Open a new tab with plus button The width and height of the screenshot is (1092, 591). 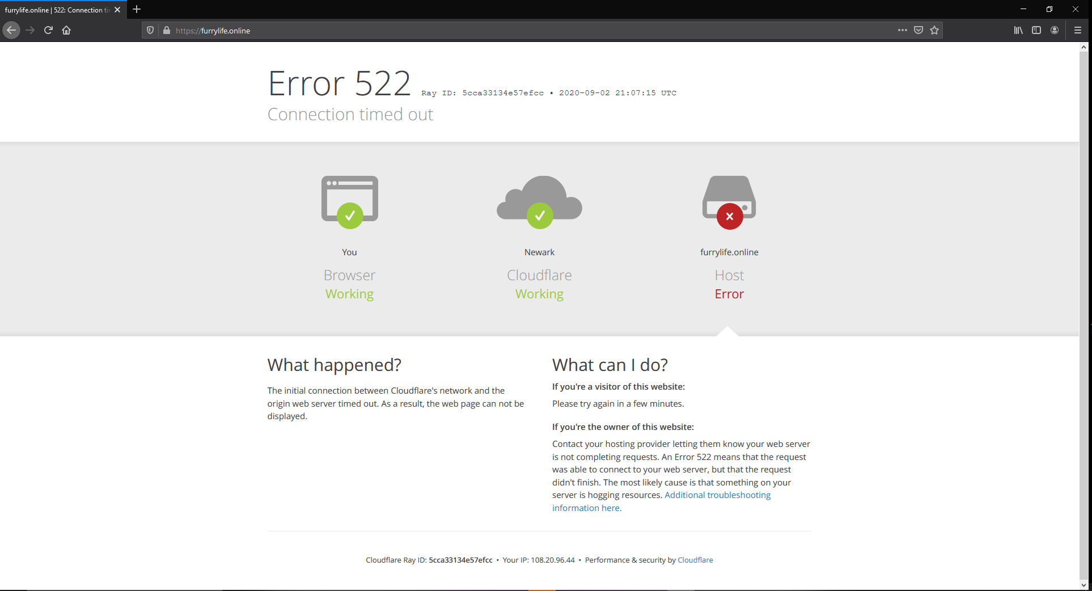coord(137,9)
